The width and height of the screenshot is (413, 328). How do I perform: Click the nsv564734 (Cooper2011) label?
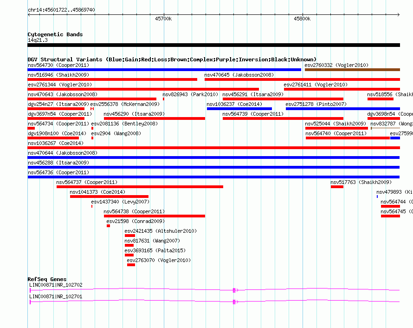pos(58,124)
